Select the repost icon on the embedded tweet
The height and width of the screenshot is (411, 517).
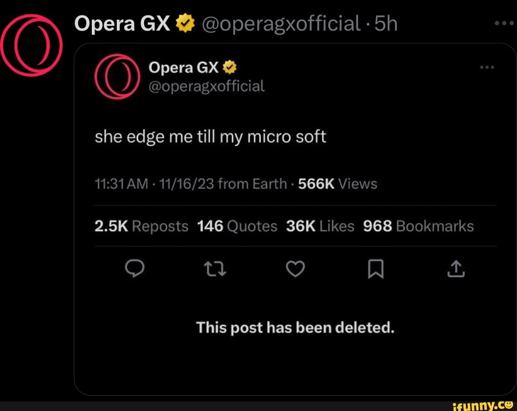tap(215, 269)
